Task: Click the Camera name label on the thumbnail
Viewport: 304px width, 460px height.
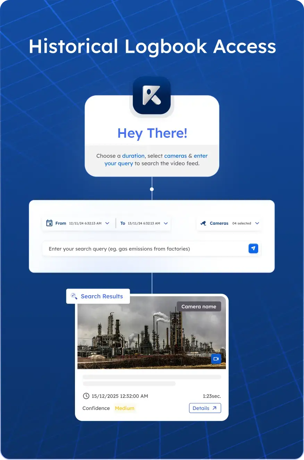Action: click(x=199, y=306)
